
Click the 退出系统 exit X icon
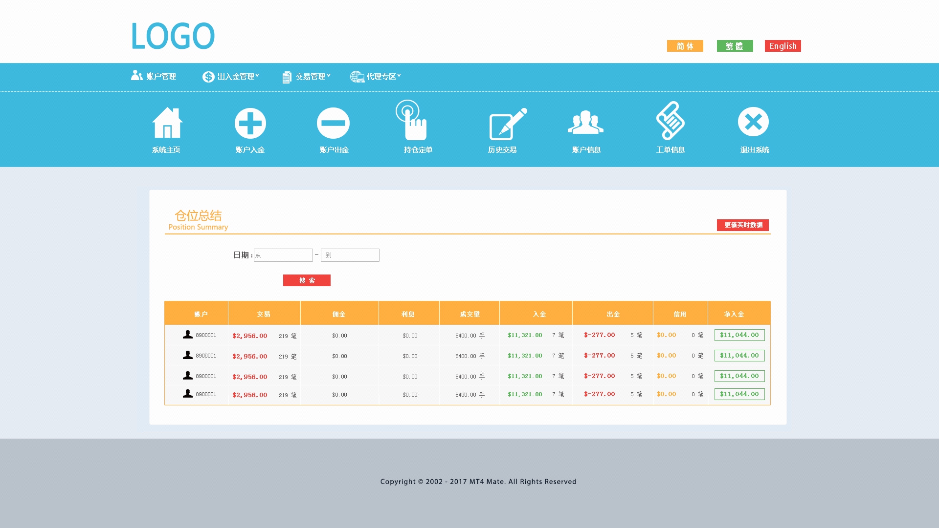pos(753,122)
